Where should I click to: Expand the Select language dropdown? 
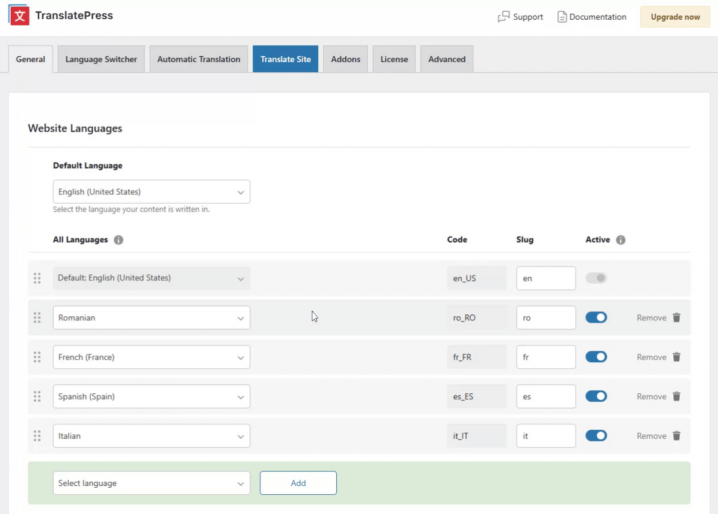tap(151, 484)
